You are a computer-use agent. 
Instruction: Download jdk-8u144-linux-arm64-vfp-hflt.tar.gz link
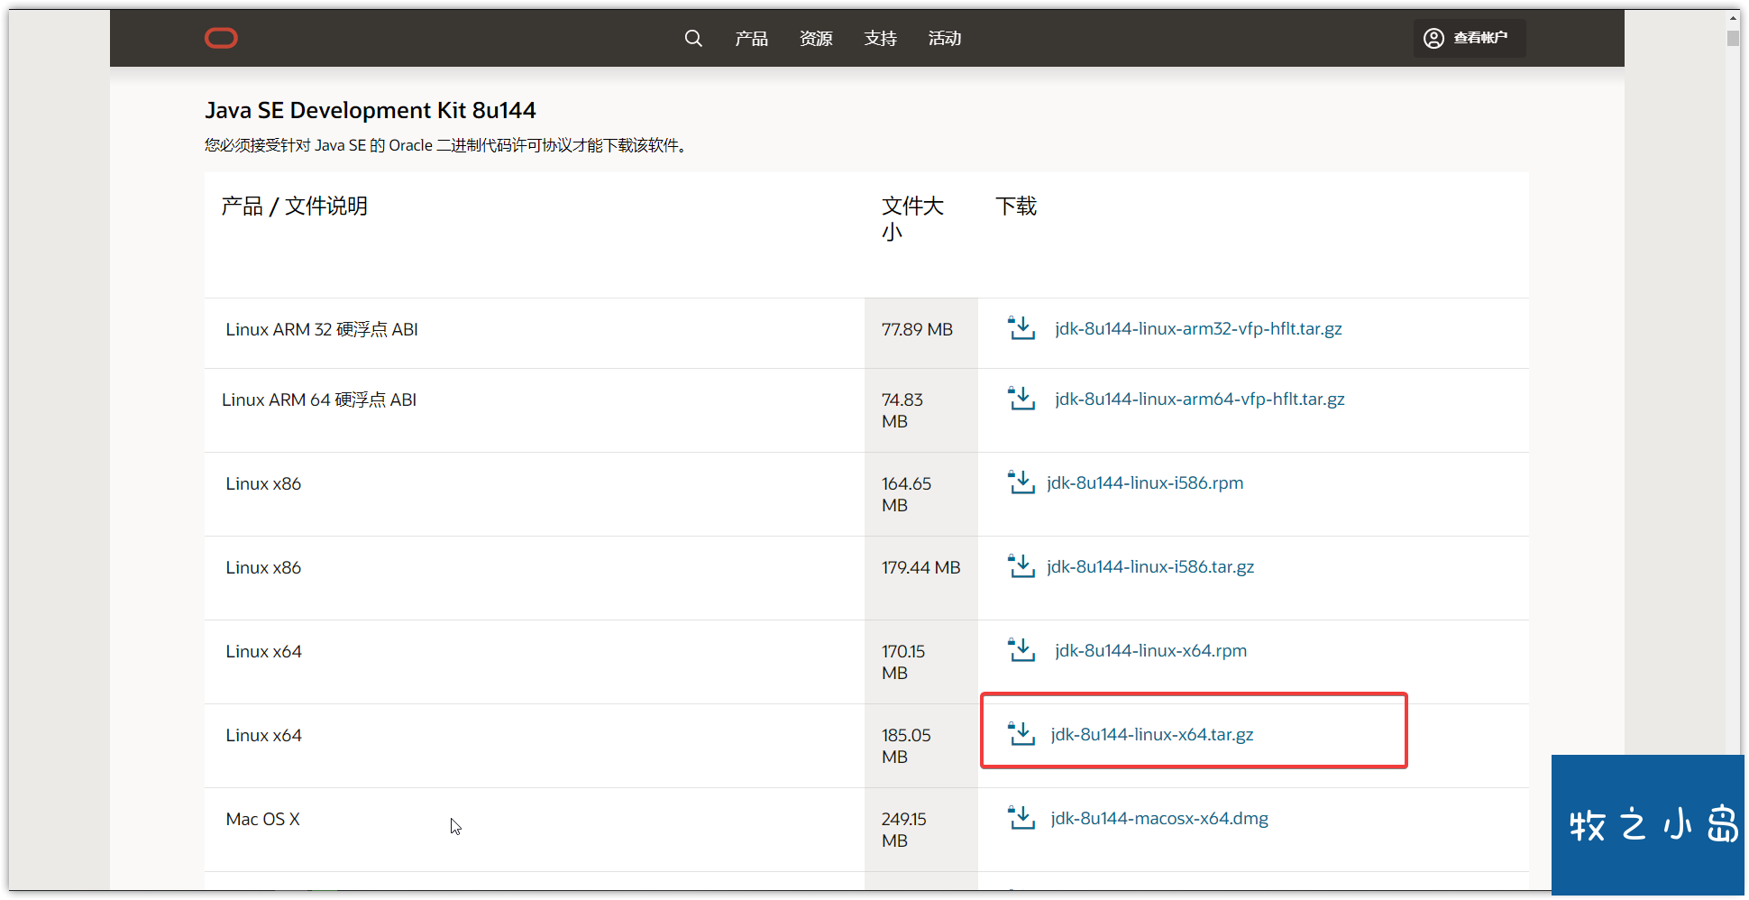[x=1199, y=399]
